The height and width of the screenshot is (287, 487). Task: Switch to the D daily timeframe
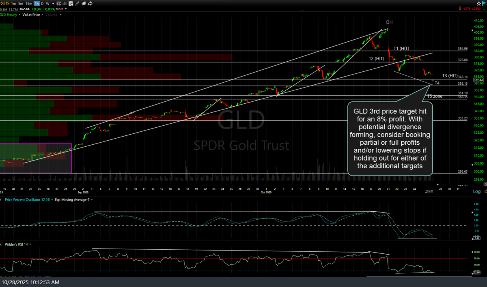click(42, 4)
